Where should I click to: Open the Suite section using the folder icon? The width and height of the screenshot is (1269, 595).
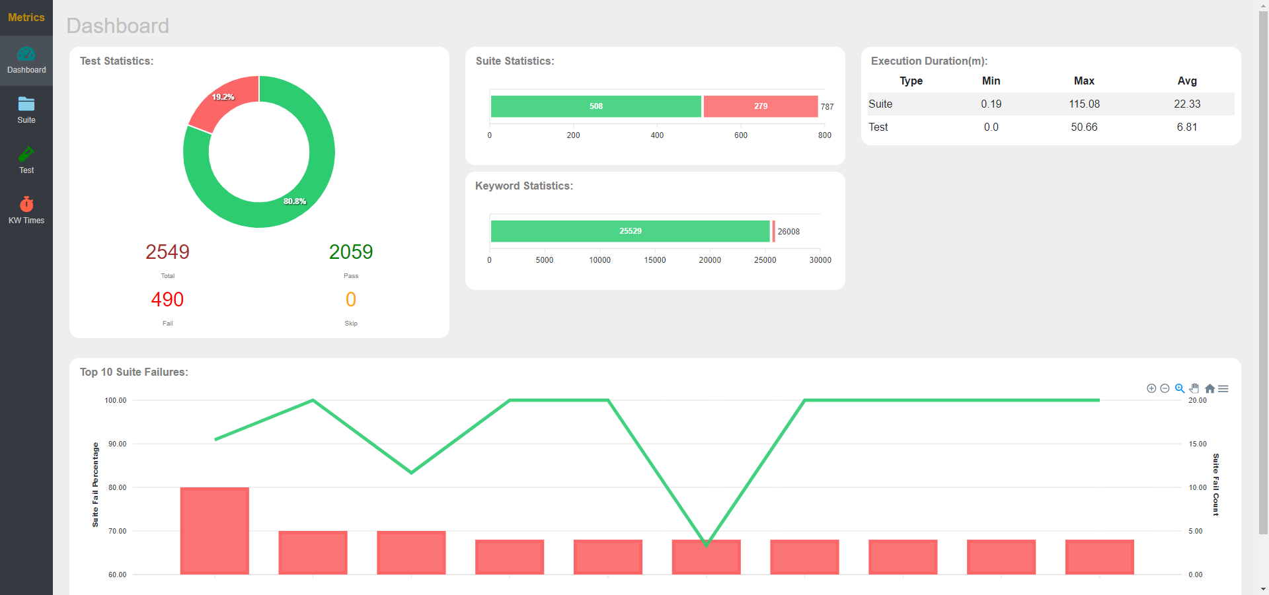(x=26, y=104)
